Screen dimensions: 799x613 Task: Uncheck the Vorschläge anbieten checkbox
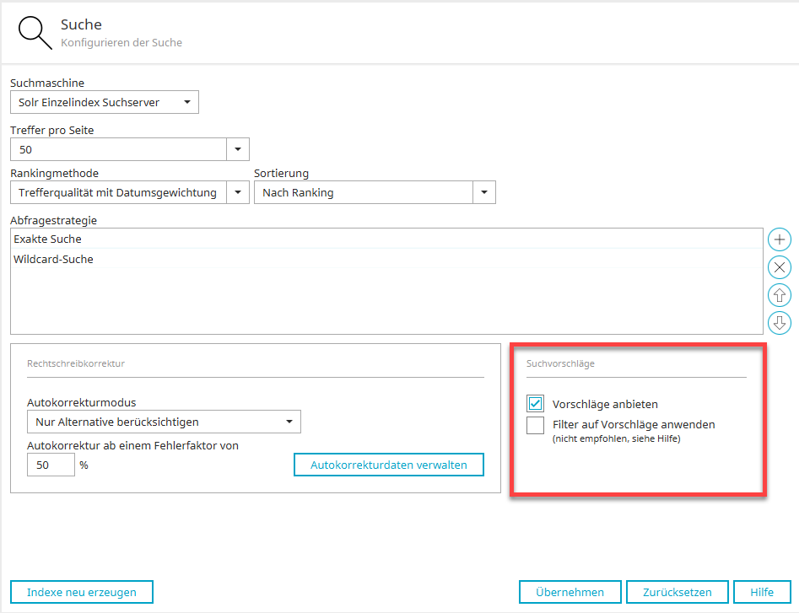[x=535, y=404]
